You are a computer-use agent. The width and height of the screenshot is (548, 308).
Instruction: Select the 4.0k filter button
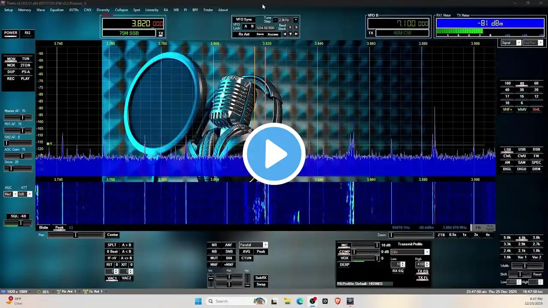(x=522, y=238)
